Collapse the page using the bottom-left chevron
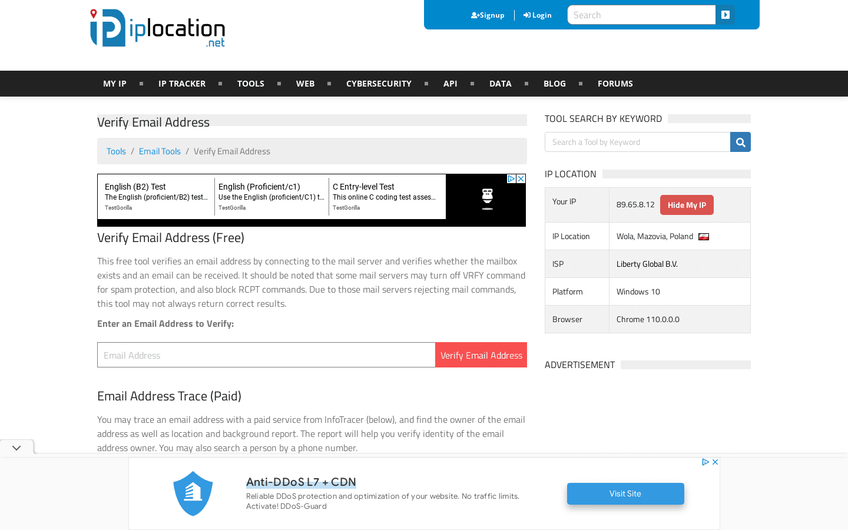 tap(16, 447)
